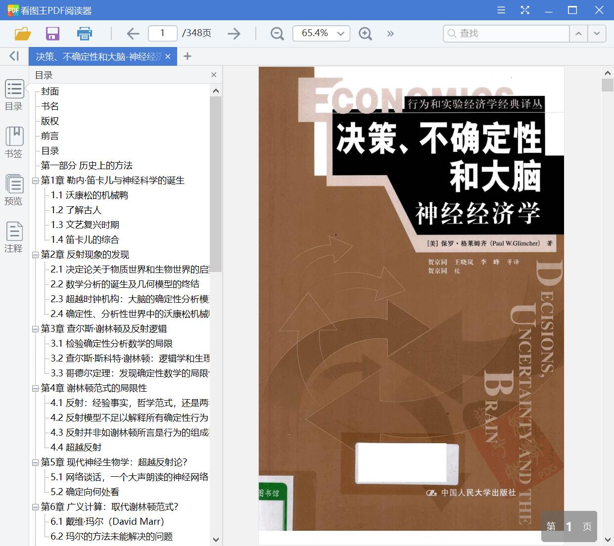
Task: Open the hamburger main menu in title bar
Action: point(501,10)
